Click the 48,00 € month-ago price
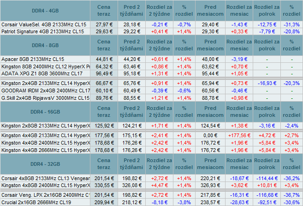Viewport: 303px width, 206px height. (210, 59)
